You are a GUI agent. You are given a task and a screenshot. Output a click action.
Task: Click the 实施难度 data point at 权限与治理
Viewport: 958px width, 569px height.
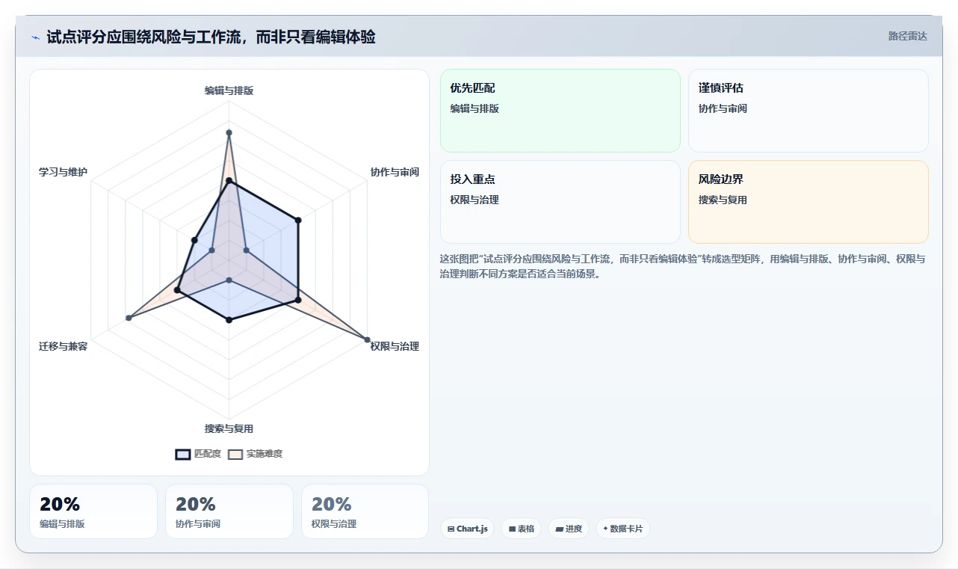pyautogui.click(x=367, y=339)
